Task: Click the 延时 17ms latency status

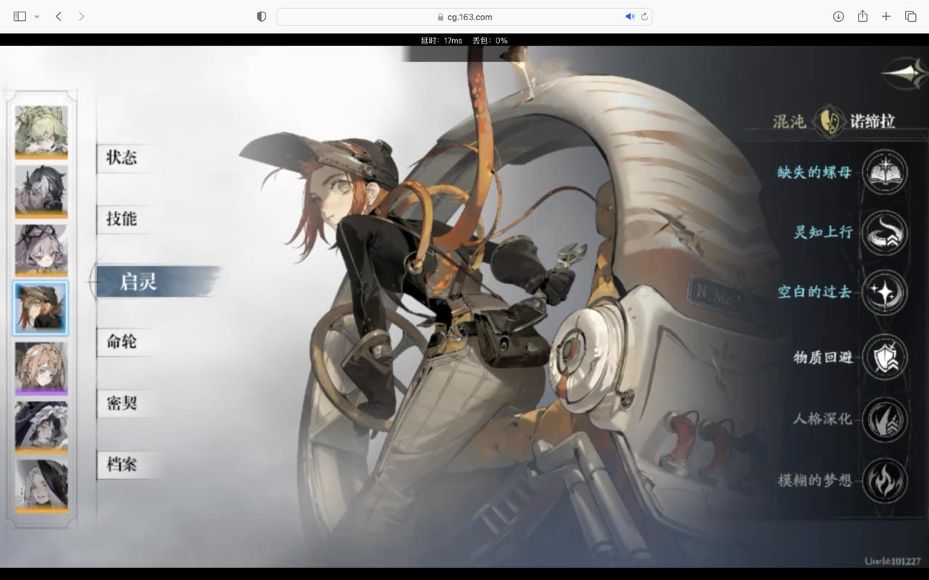Action: point(441,41)
